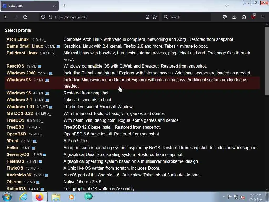The width and height of the screenshot is (269, 202).
Task: Select the Virtual x86 tab
Action: pos(29,6)
